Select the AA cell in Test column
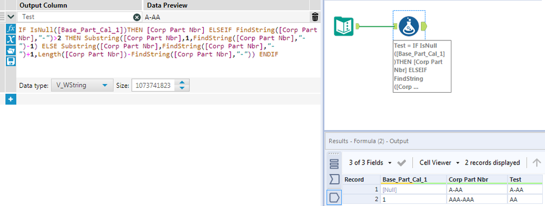 click(524, 199)
